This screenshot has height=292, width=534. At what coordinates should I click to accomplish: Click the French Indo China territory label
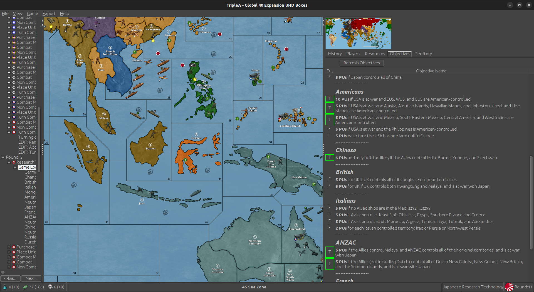coord(110,53)
